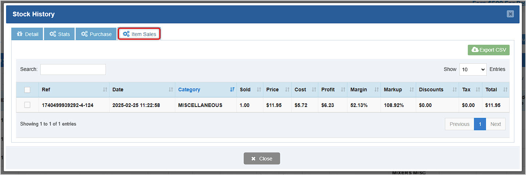The image size is (526, 175).
Task: Export table as CSV
Action: (x=489, y=50)
